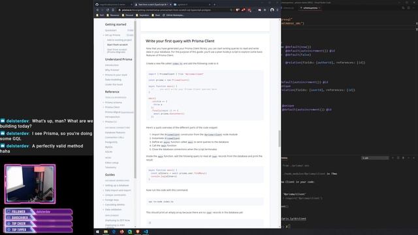Collapse the 'Set up Prisma' sidebar section

click(113, 35)
